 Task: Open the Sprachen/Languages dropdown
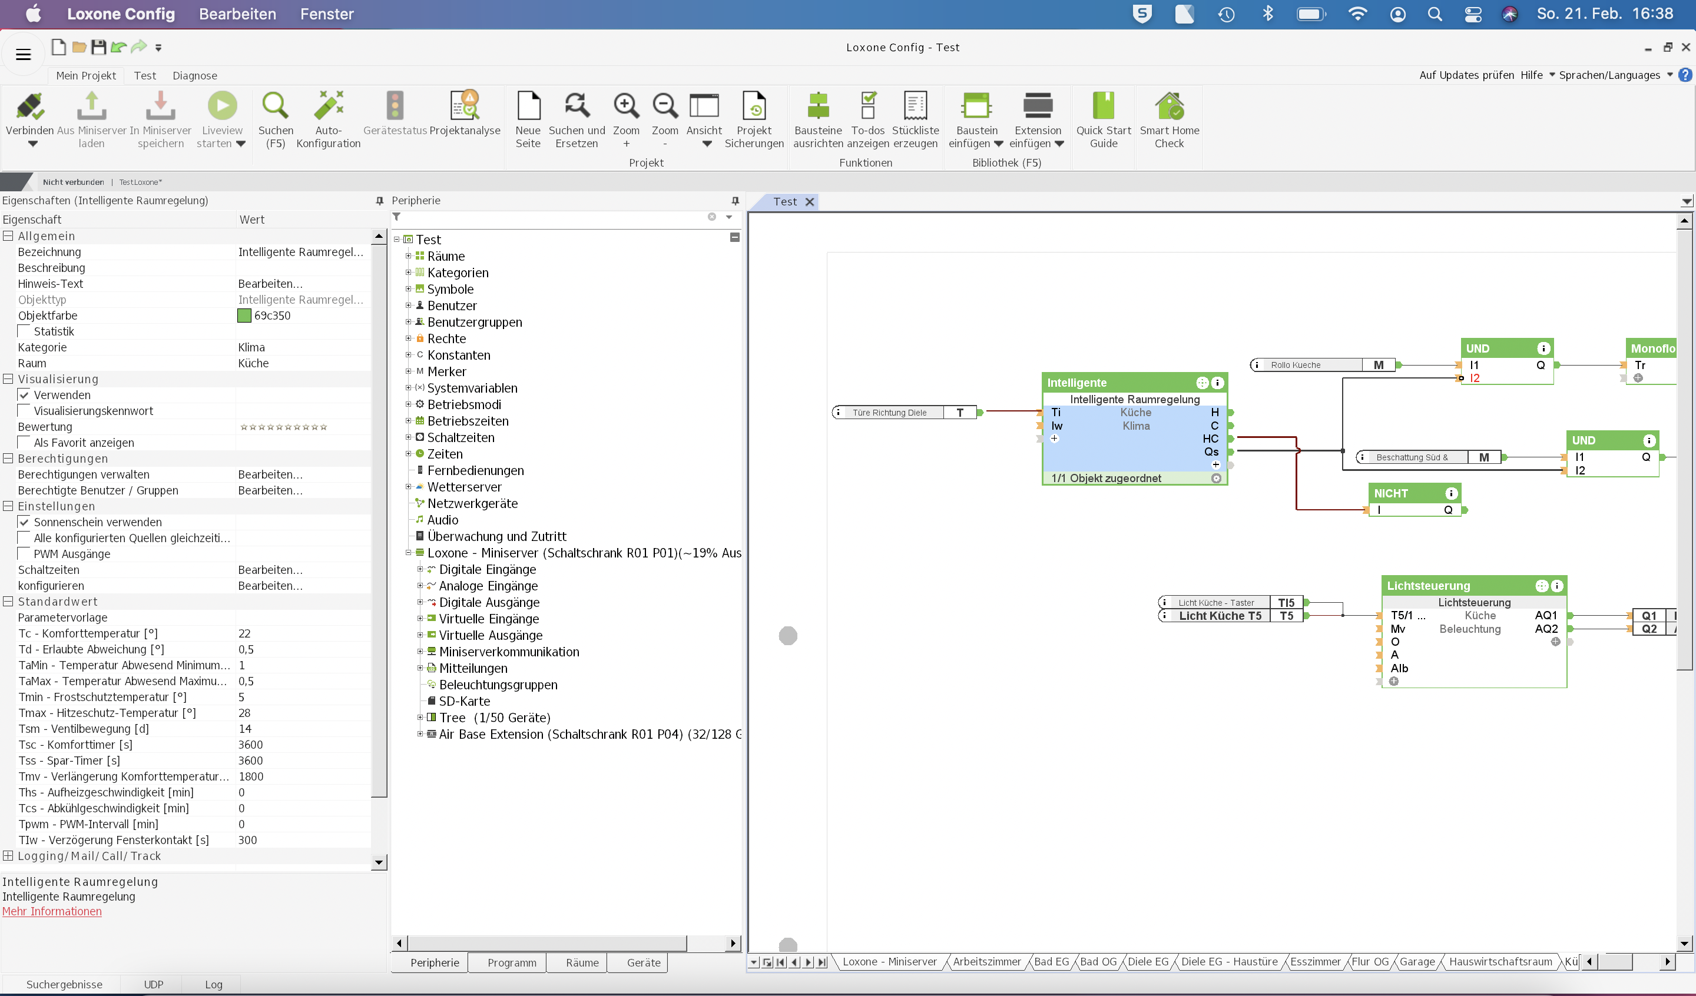point(1615,75)
